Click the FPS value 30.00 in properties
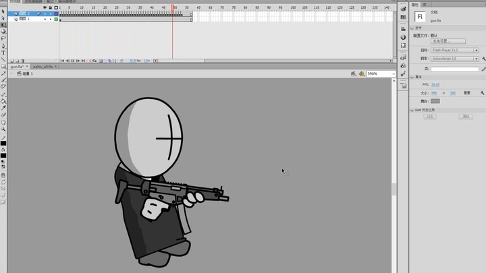 (x=435, y=85)
